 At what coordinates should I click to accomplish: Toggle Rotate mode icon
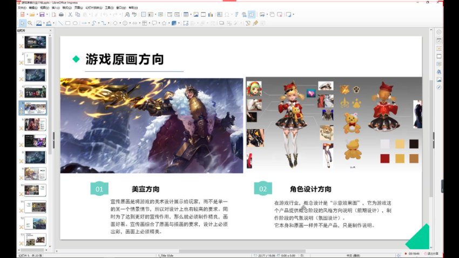point(186,23)
